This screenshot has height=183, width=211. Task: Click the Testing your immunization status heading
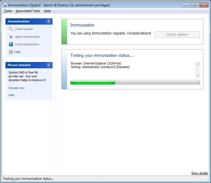102,55
